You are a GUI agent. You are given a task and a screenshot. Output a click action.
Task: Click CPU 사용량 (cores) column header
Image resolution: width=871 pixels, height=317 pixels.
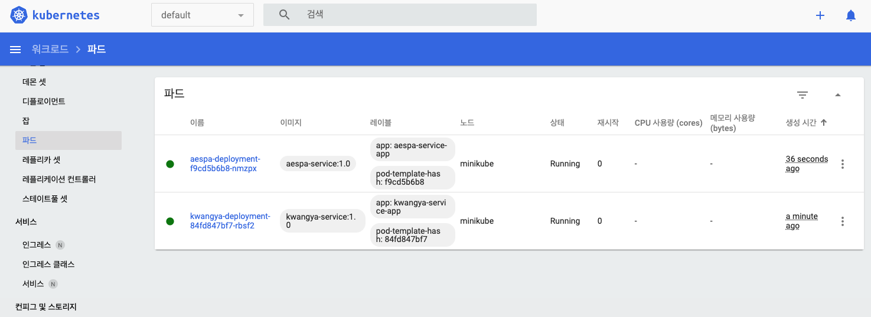point(668,123)
